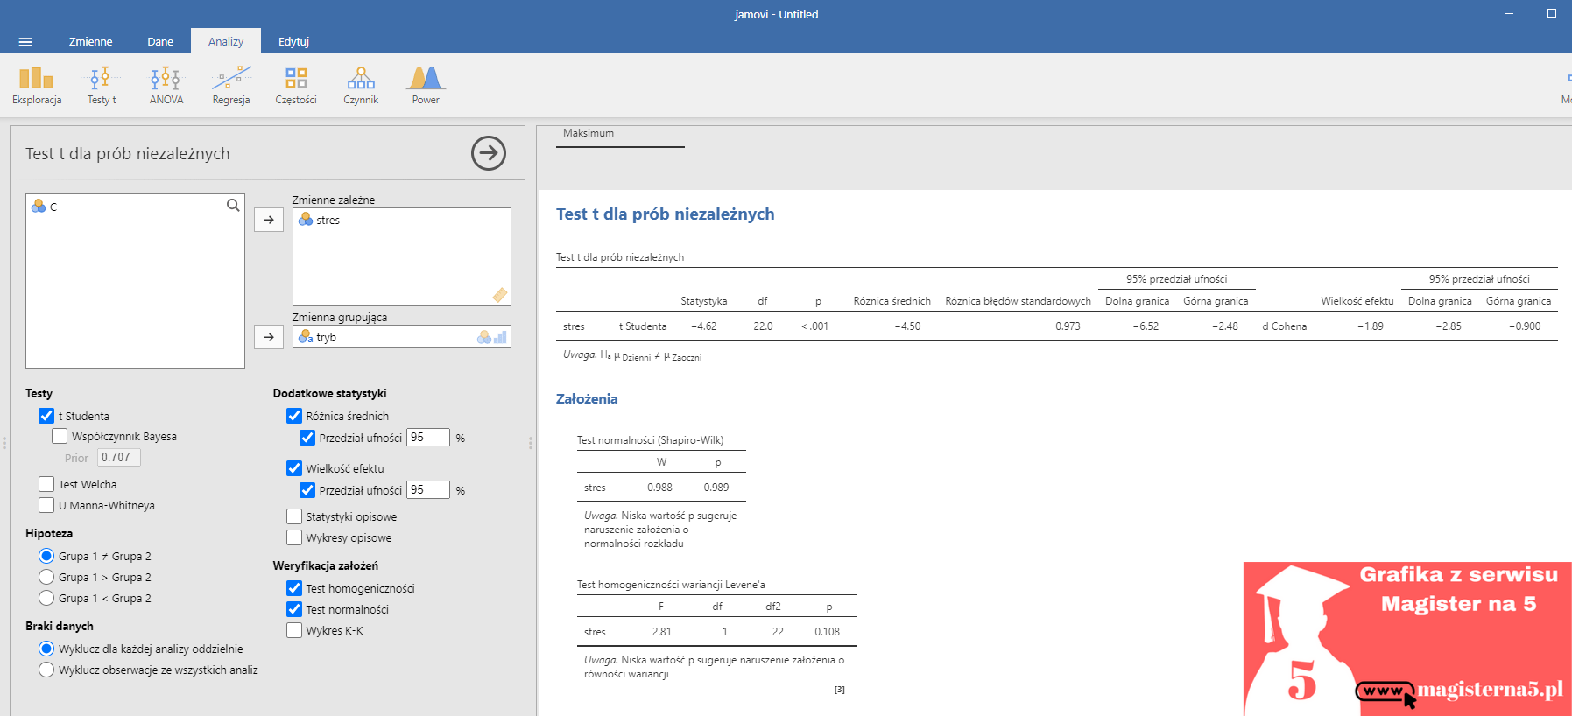
Task: Open the Edytuj tab
Action: (x=293, y=42)
